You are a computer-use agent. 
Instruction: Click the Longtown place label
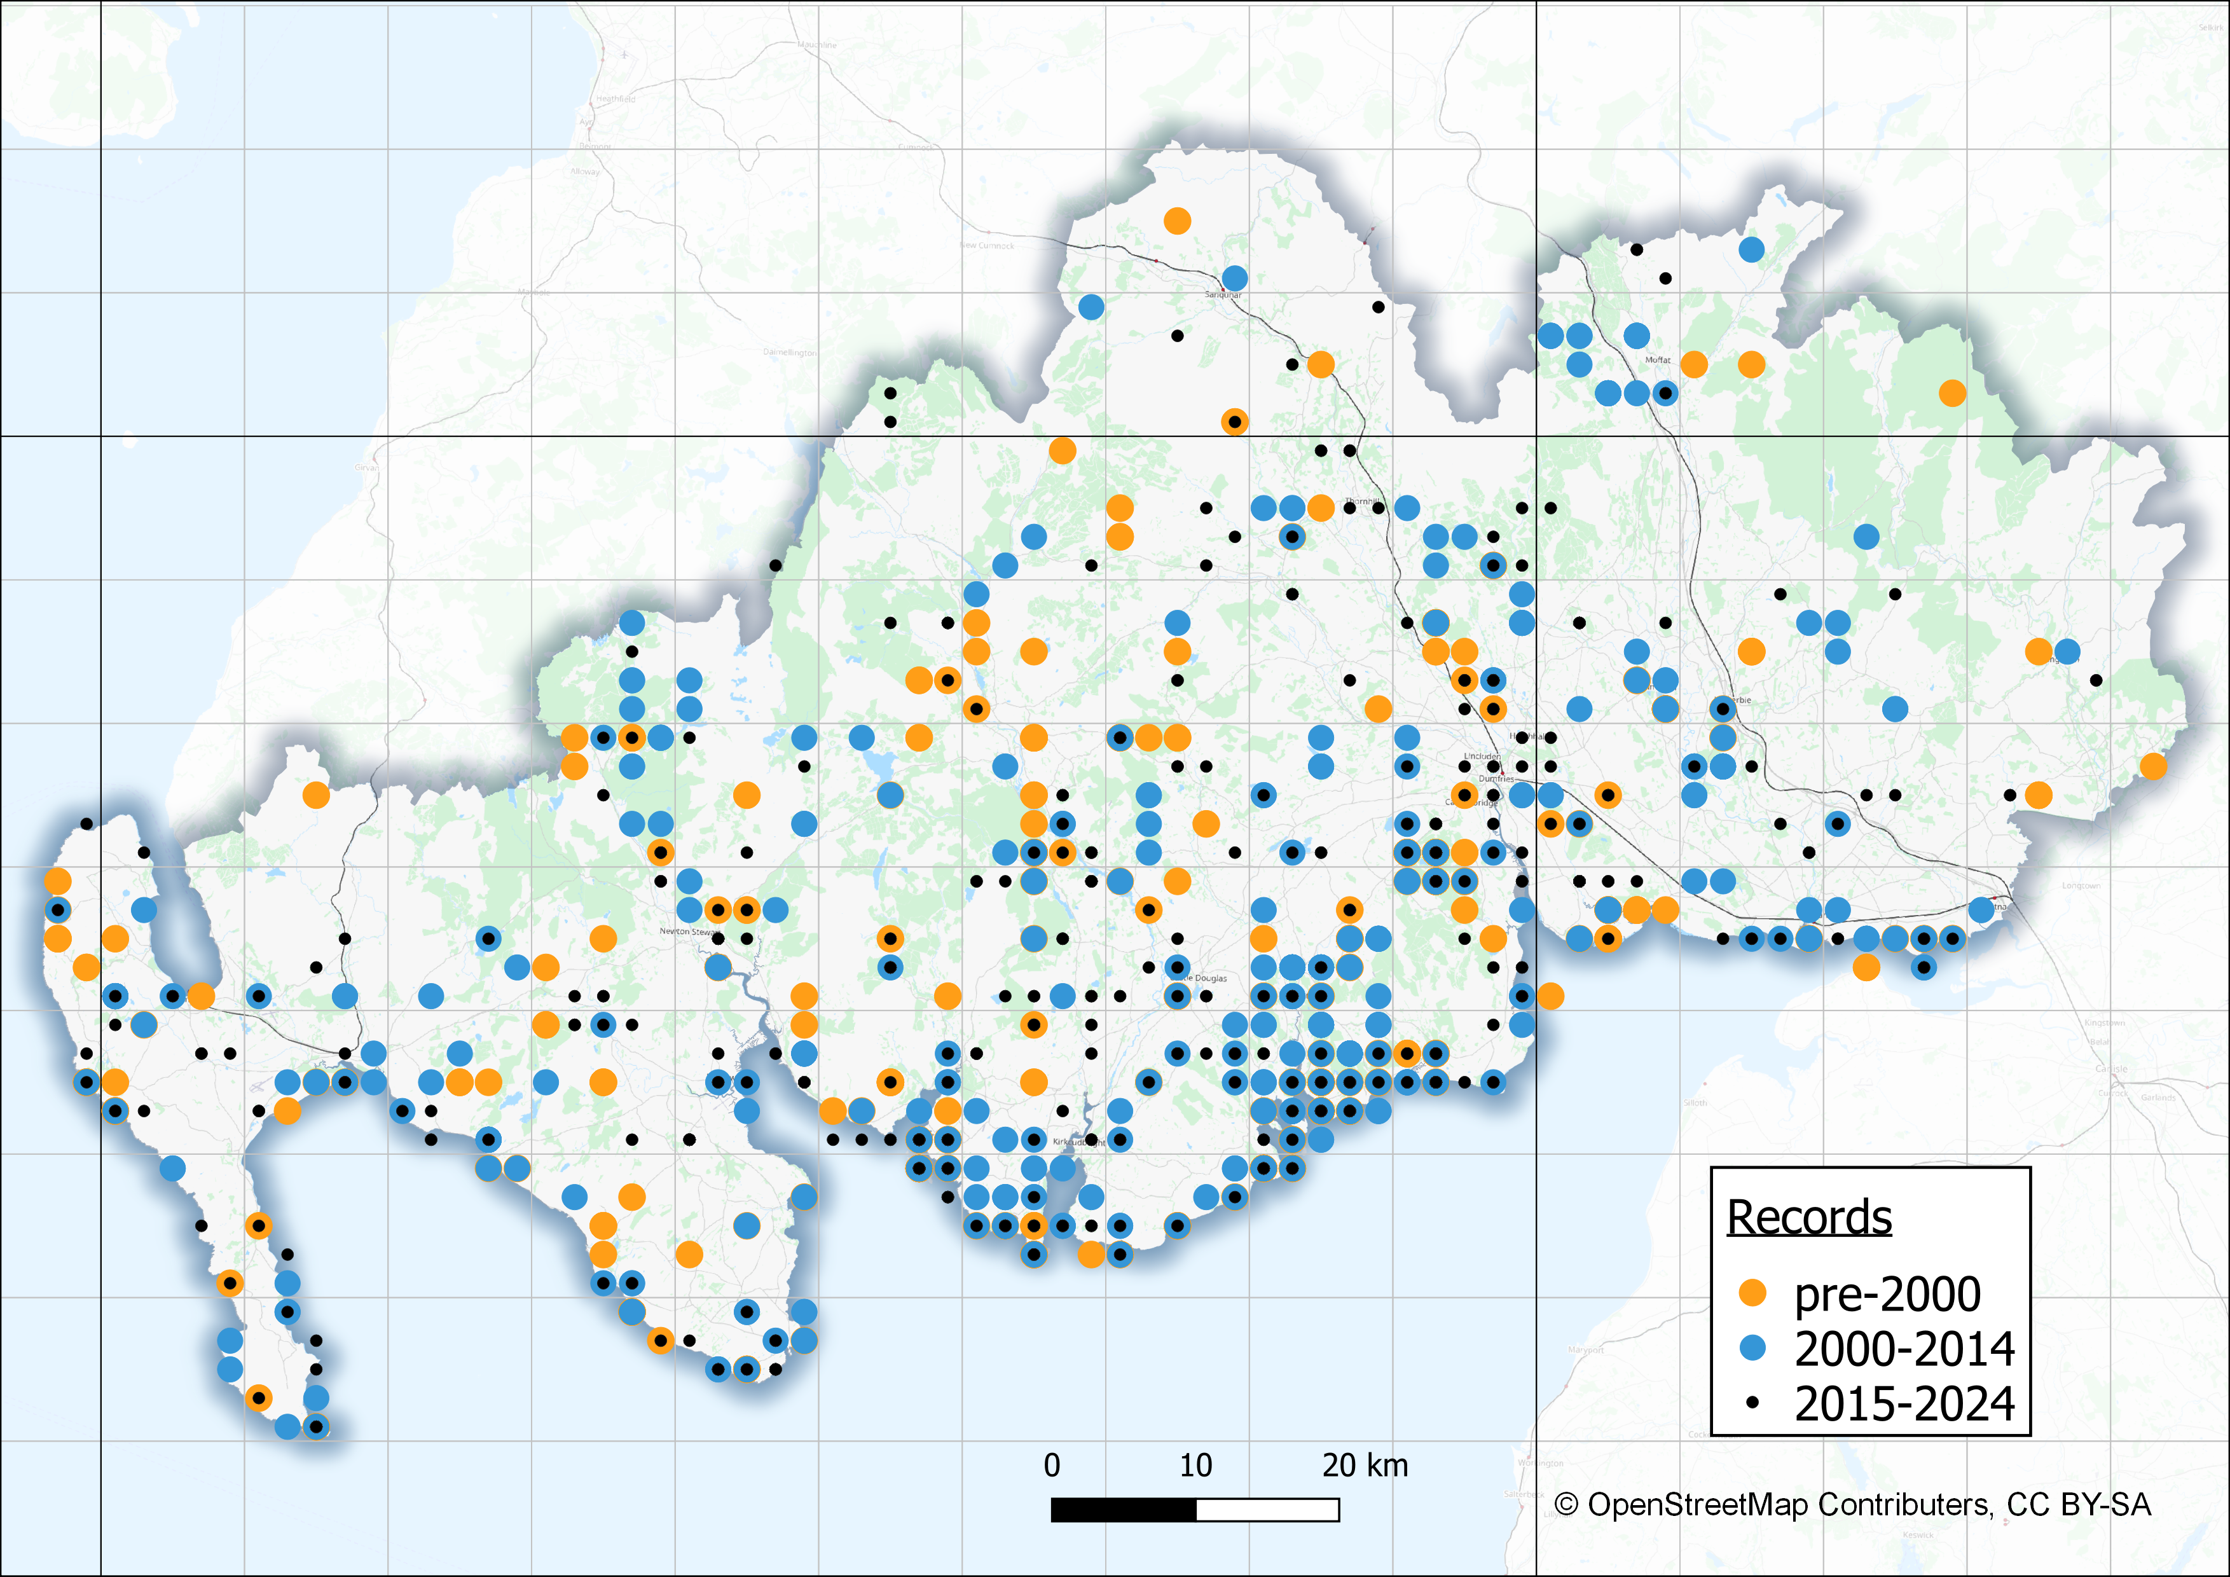click(2081, 886)
